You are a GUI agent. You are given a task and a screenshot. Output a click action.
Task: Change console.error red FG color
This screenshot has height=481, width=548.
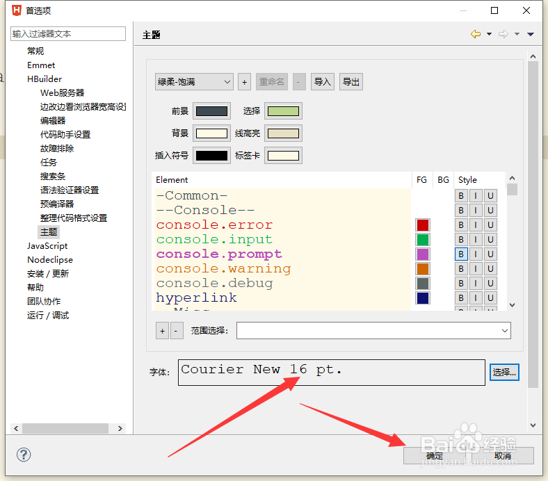(x=423, y=225)
